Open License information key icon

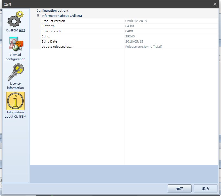point(15,72)
